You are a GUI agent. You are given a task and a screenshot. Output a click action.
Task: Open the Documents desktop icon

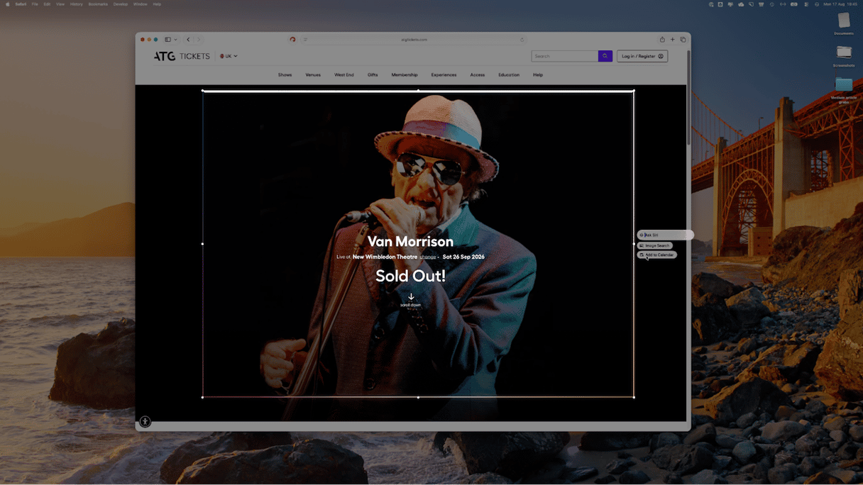click(x=844, y=21)
